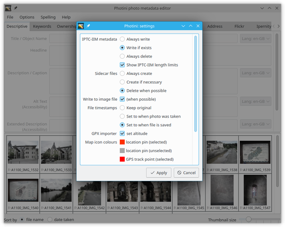Select thumbnail A1100_IMG_1543
Viewport: 285px width, 227px height.
[122, 196]
